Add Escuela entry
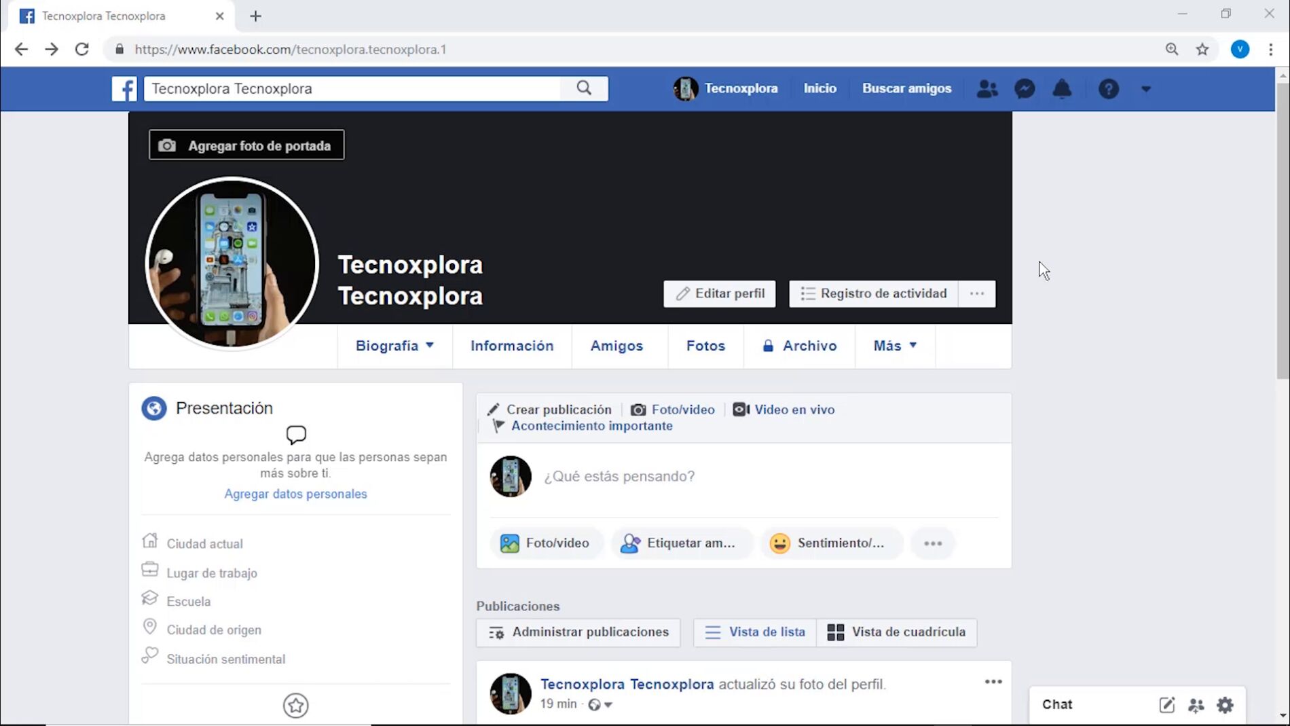This screenshot has width=1290, height=726. [x=188, y=601]
